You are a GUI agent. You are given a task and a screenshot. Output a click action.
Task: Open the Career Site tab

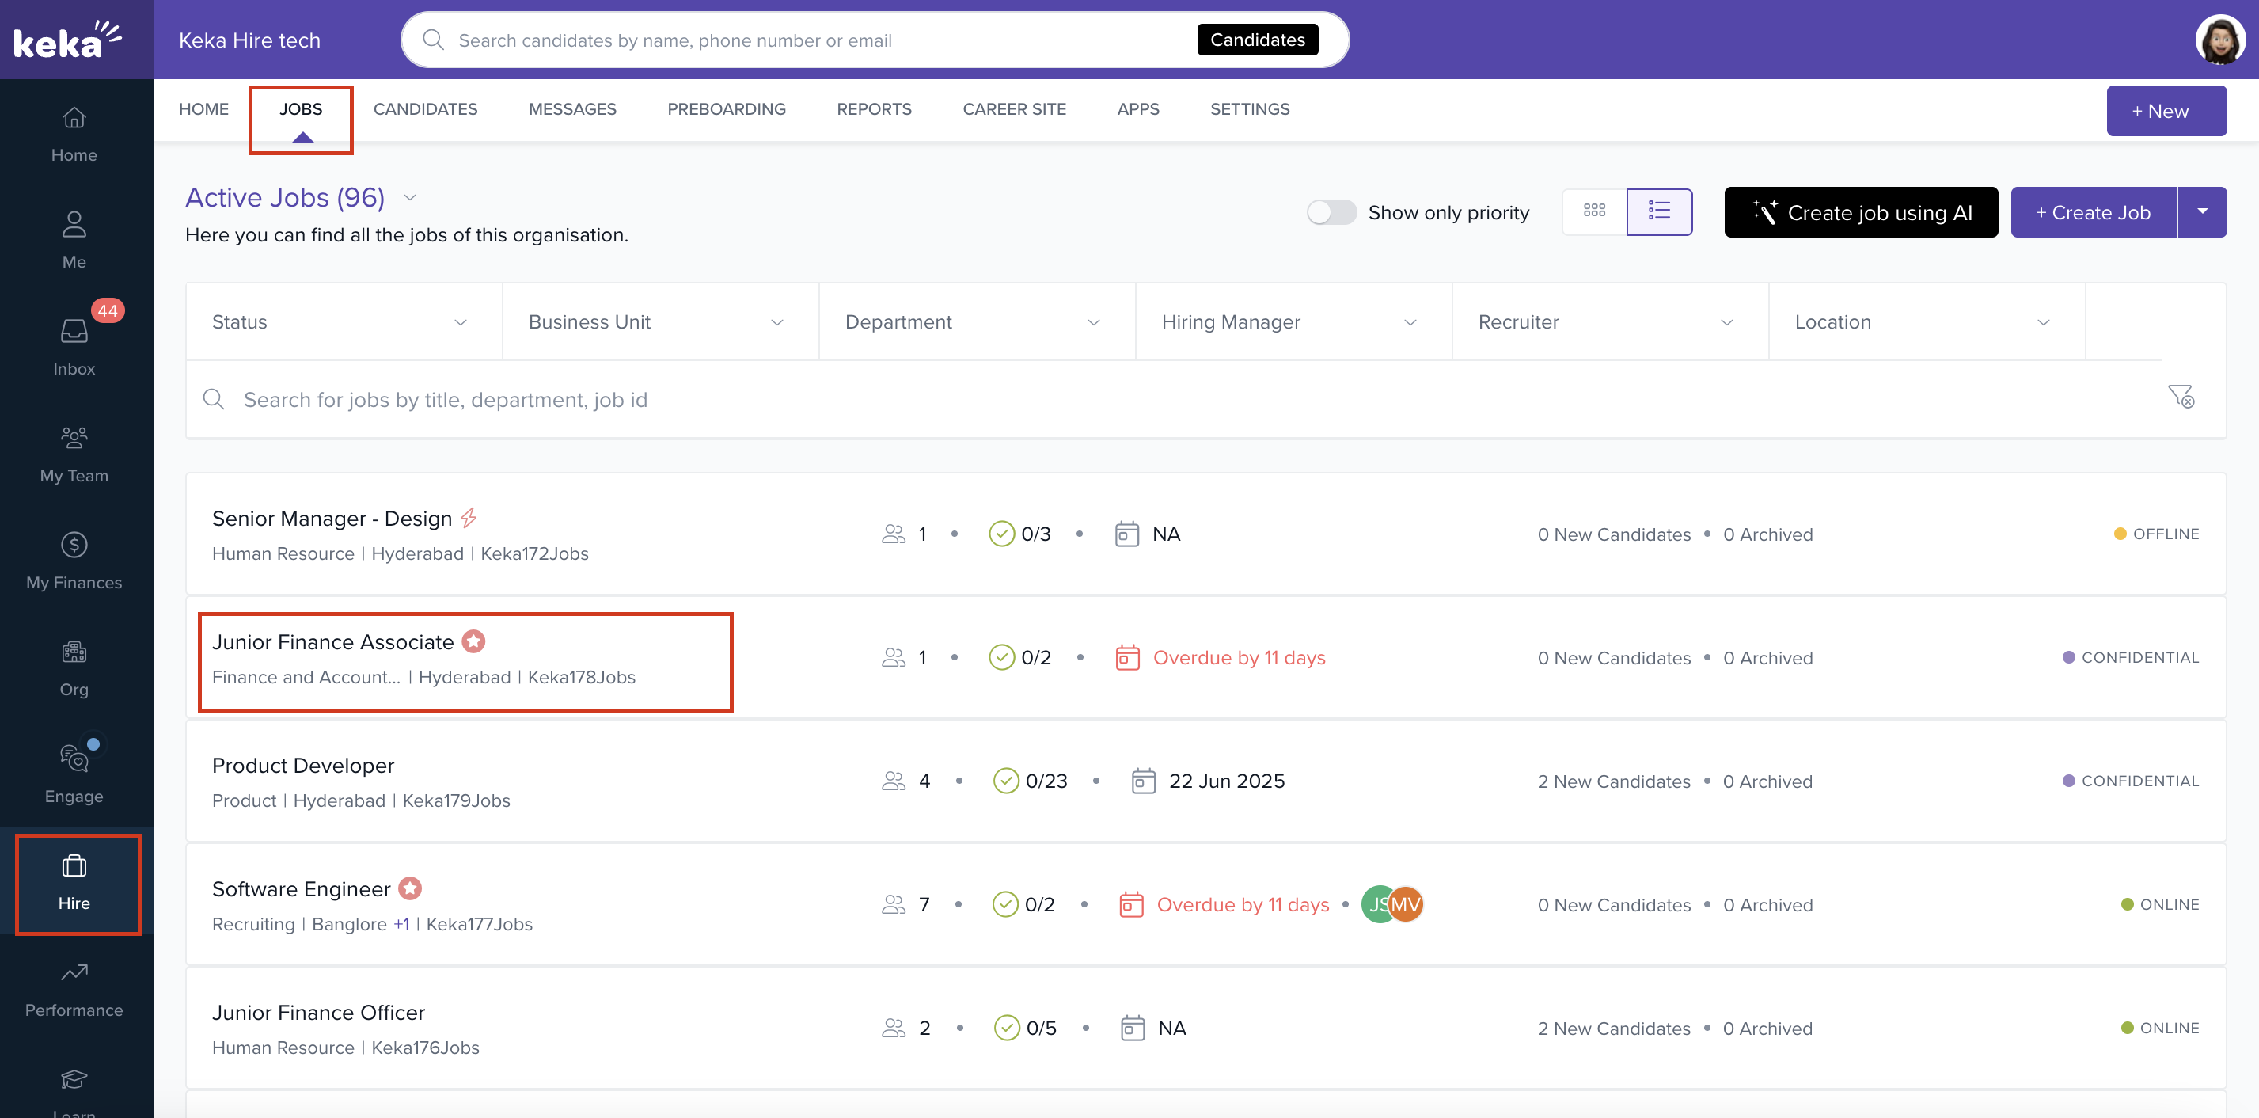1014,108
